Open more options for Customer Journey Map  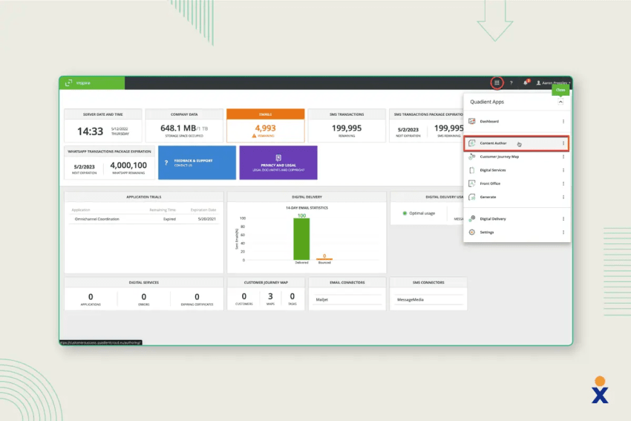(563, 157)
